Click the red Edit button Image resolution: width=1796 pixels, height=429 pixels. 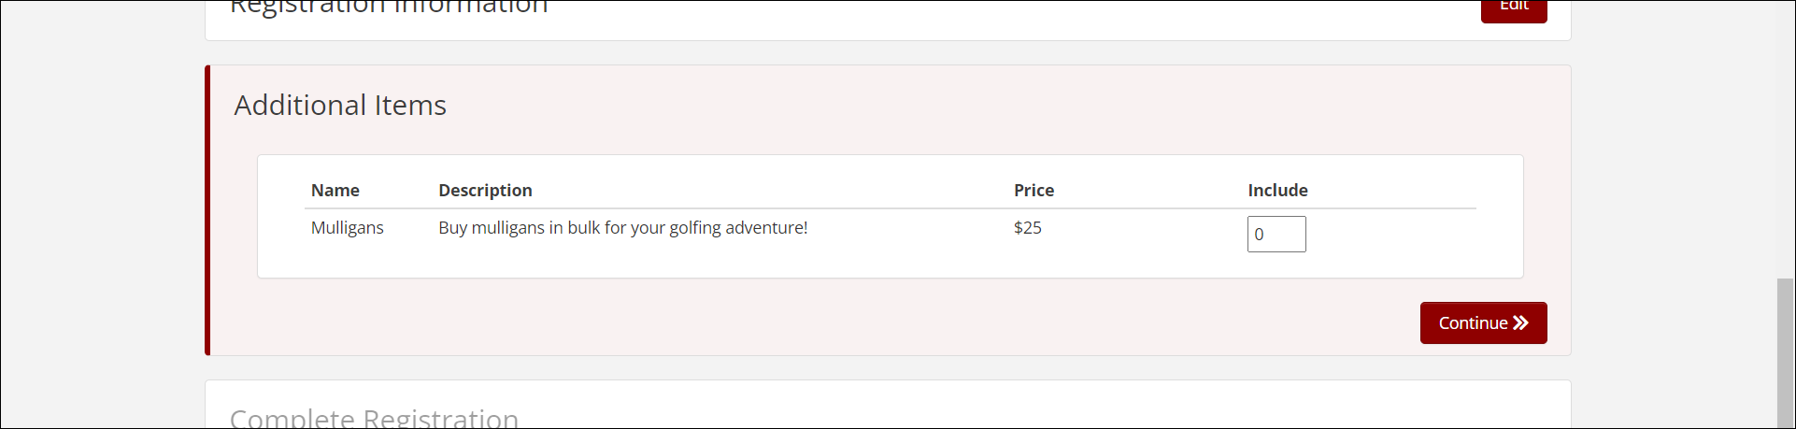click(1513, 7)
